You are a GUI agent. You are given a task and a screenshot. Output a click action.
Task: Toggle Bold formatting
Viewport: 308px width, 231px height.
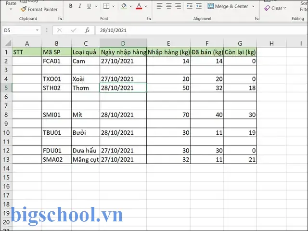tap(71, 6)
